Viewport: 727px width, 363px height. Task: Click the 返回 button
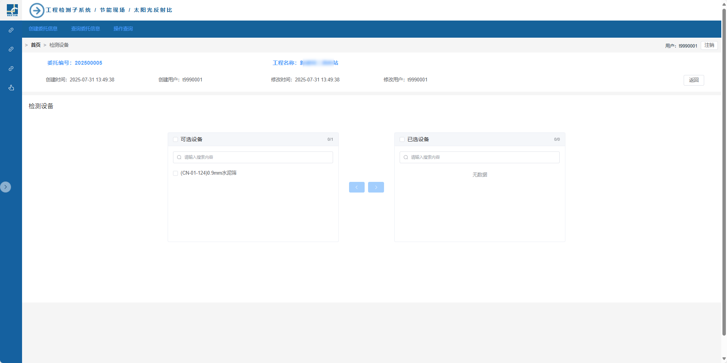pos(694,80)
